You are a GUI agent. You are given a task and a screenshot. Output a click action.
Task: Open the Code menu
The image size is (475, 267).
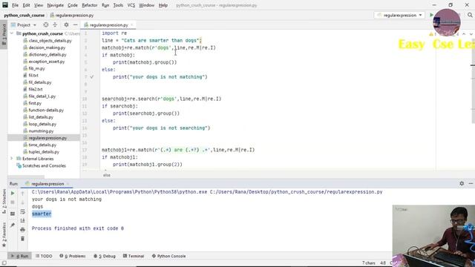coord(73,5)
